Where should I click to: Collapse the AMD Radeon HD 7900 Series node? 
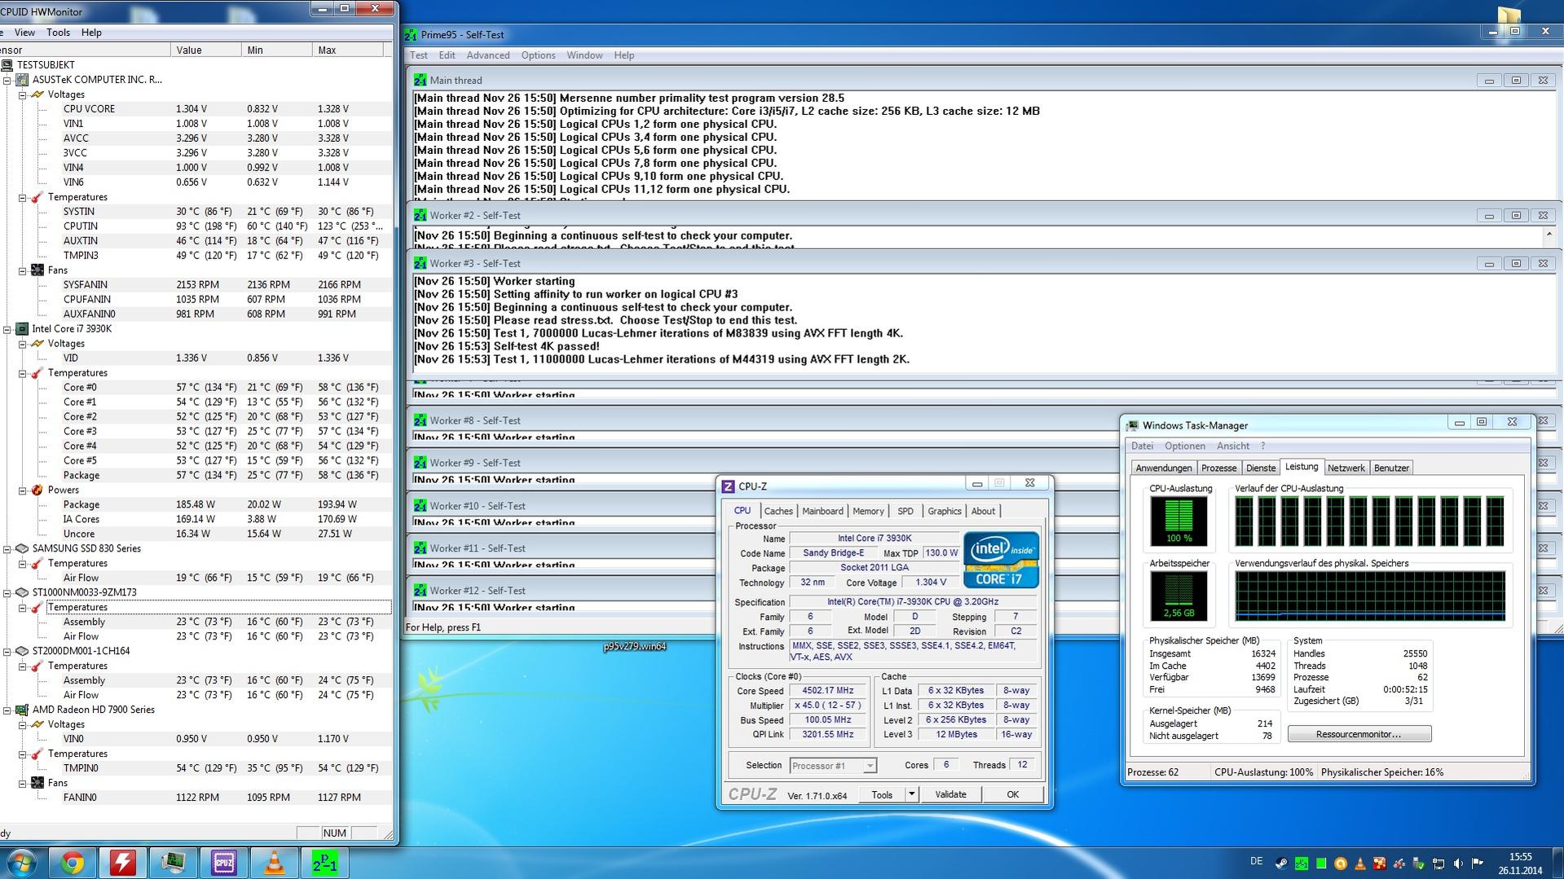[7, 710]
